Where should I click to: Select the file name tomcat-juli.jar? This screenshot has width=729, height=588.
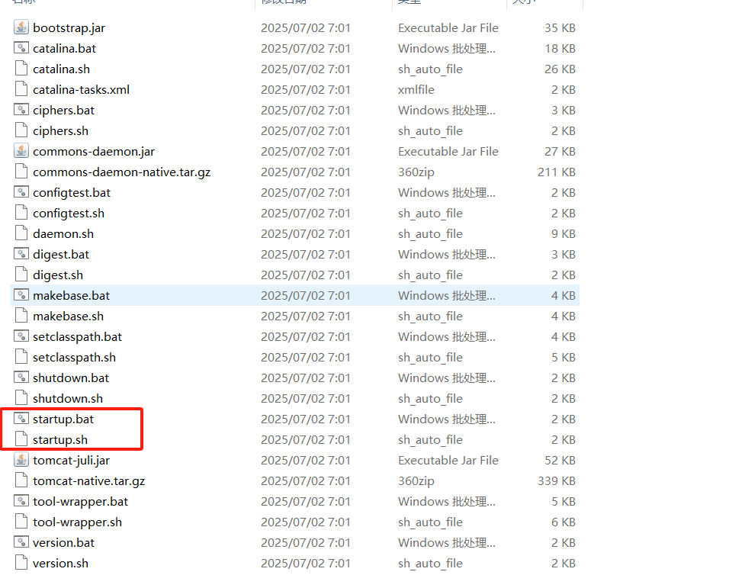(x=71, y=461)
